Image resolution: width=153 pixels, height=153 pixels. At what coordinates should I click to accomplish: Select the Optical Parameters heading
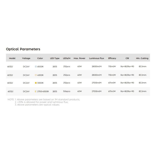click(23, 49)
